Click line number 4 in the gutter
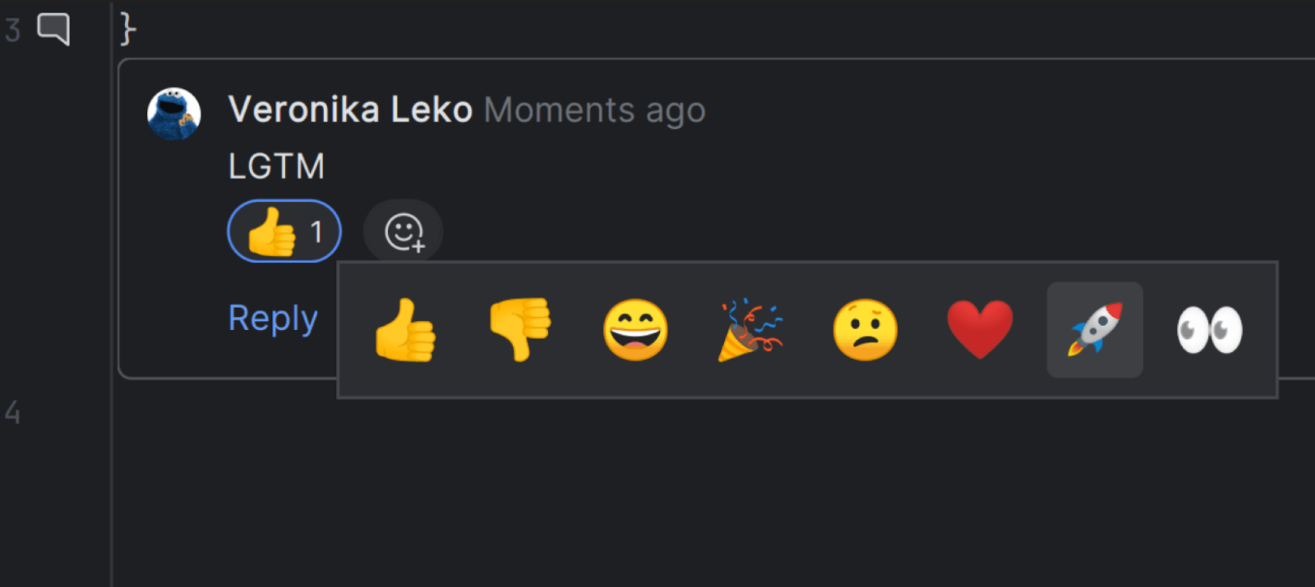1315x587 pixels. click(x=13, y=413)
